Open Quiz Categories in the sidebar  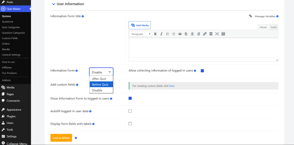pos(11,27)
